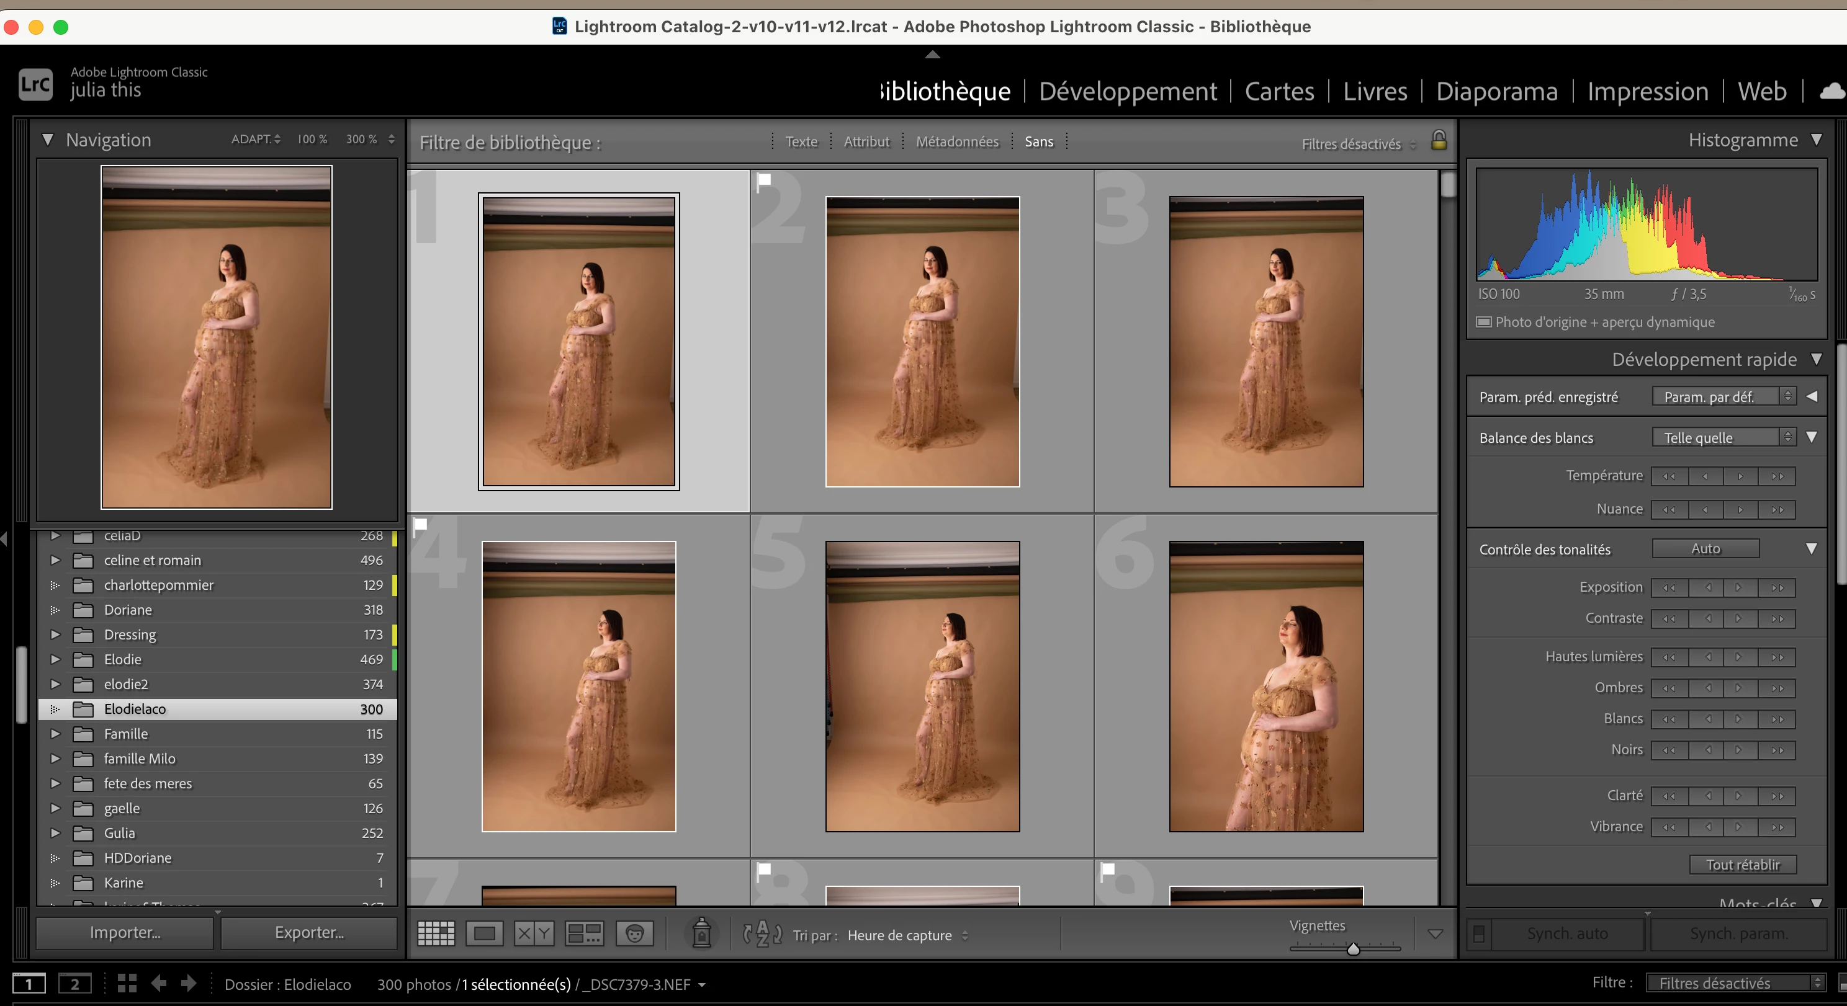Toggle the Synch. auto switch

pos(1478,933)
